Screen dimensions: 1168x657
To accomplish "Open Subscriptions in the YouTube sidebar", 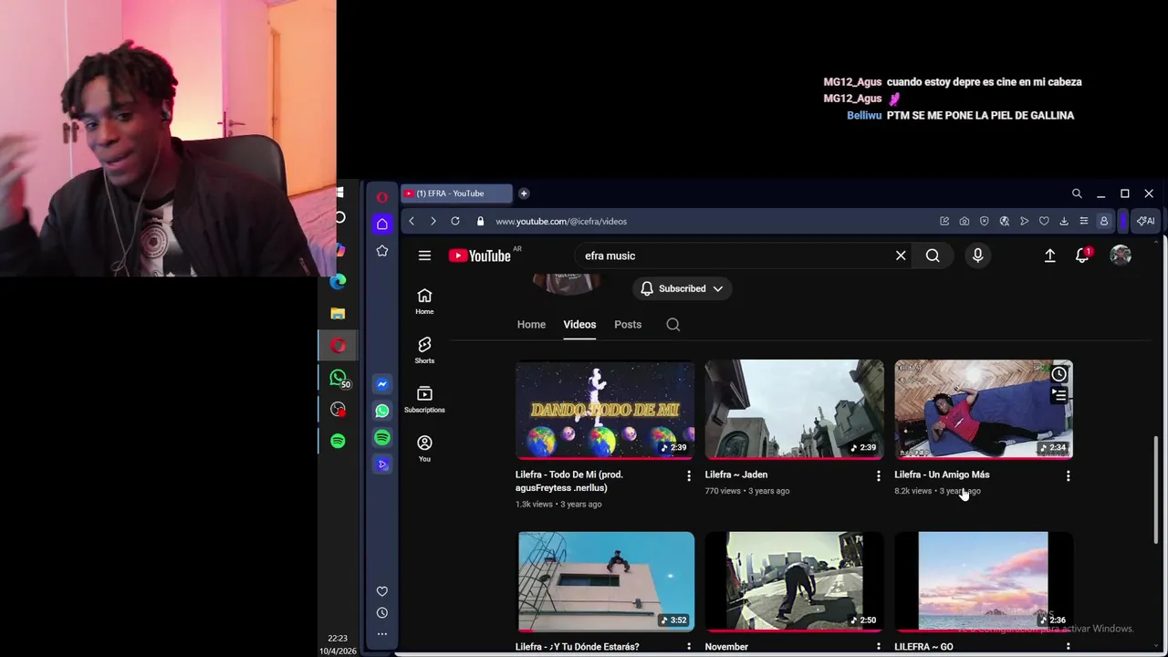I will coord(424,400).
